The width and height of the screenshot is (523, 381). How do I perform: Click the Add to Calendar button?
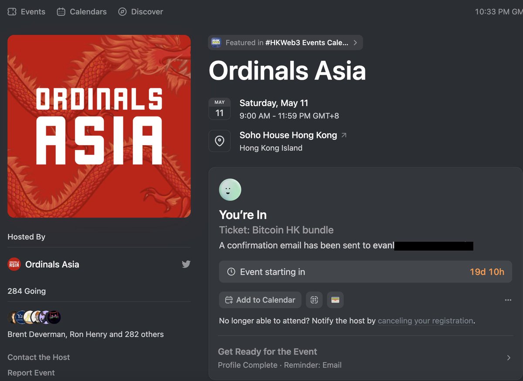(x=260, y=300)
